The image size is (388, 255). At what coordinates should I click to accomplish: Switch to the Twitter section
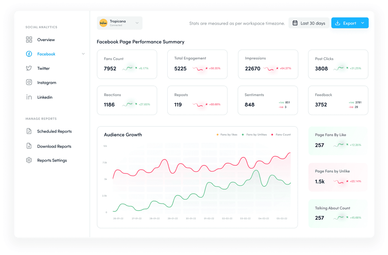click(43, 68)
